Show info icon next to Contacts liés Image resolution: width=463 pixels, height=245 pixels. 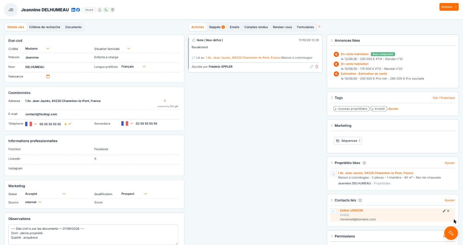[x=360, y=200]
